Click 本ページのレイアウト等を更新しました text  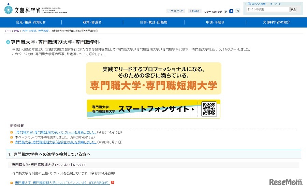click(55, 137)
